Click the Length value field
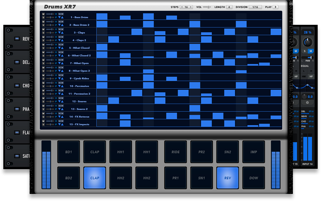Image resolution: width=321 pixels, height=201 pixels. pos(229,7)
